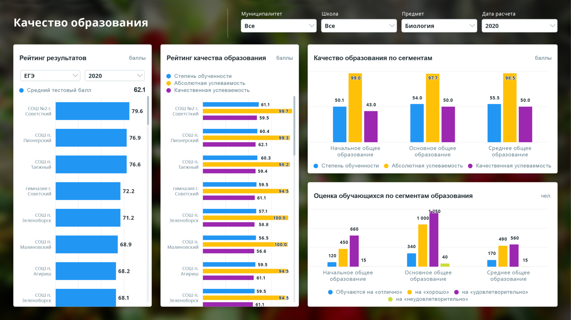The height and width of the screenshot is (320, 571).
Task: Select the 76.9 bar for СОШ п. Пионерский
Action: point(91,138)
